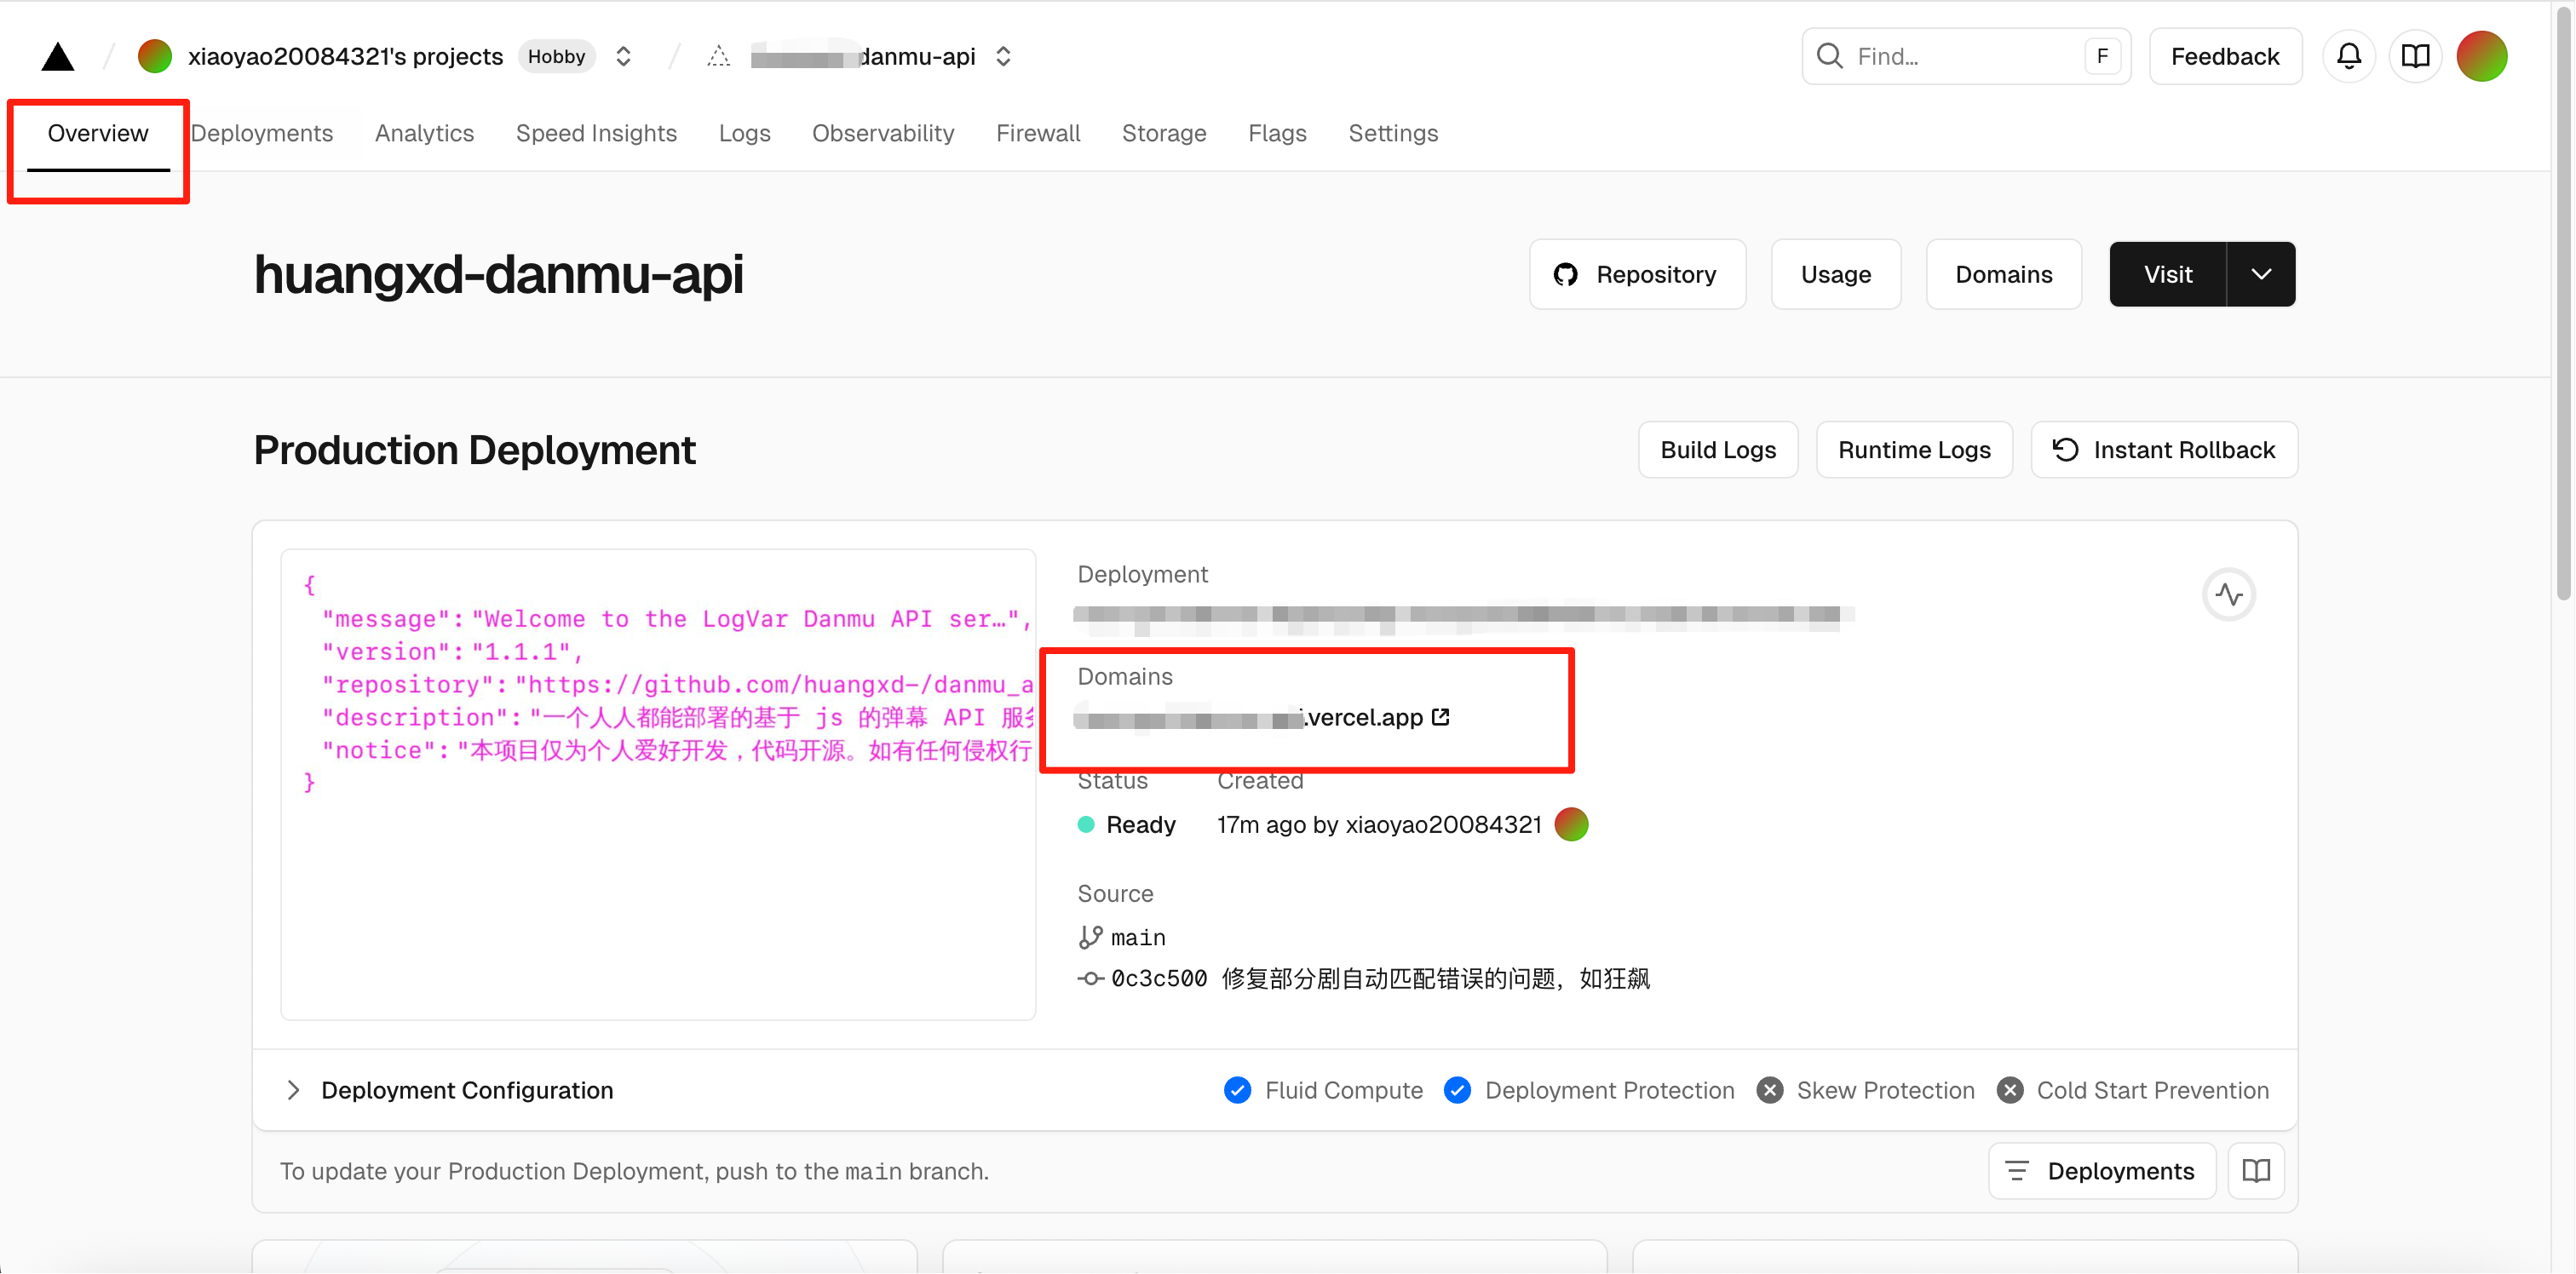The image size is (2576, 1274).
Task: Expand the Visit button dropdown arrow
Action: (x=2261, y=274)
